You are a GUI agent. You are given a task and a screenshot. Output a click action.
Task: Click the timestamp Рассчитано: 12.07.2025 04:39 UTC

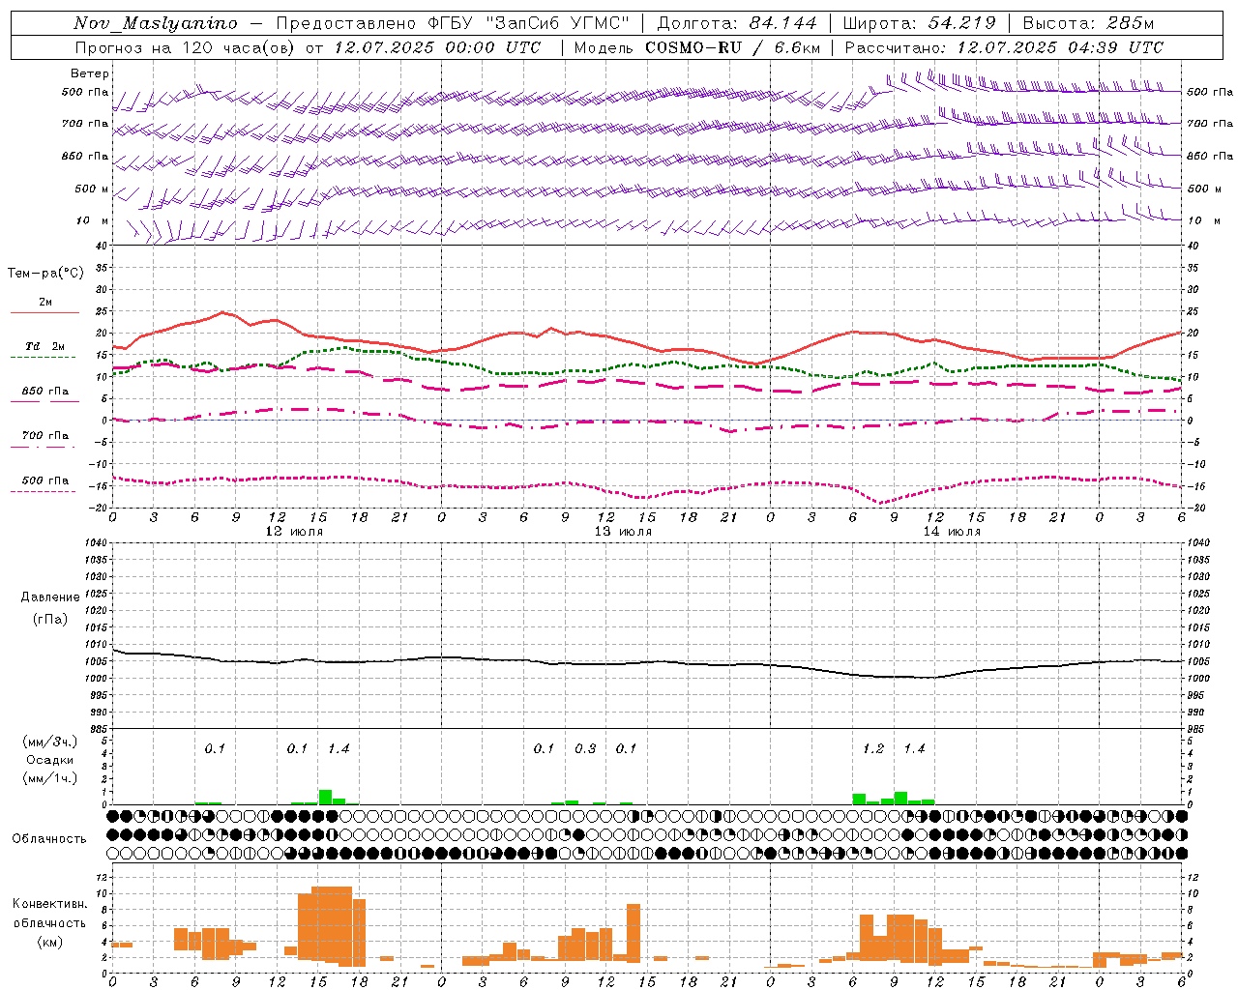tap(1004, 47)
